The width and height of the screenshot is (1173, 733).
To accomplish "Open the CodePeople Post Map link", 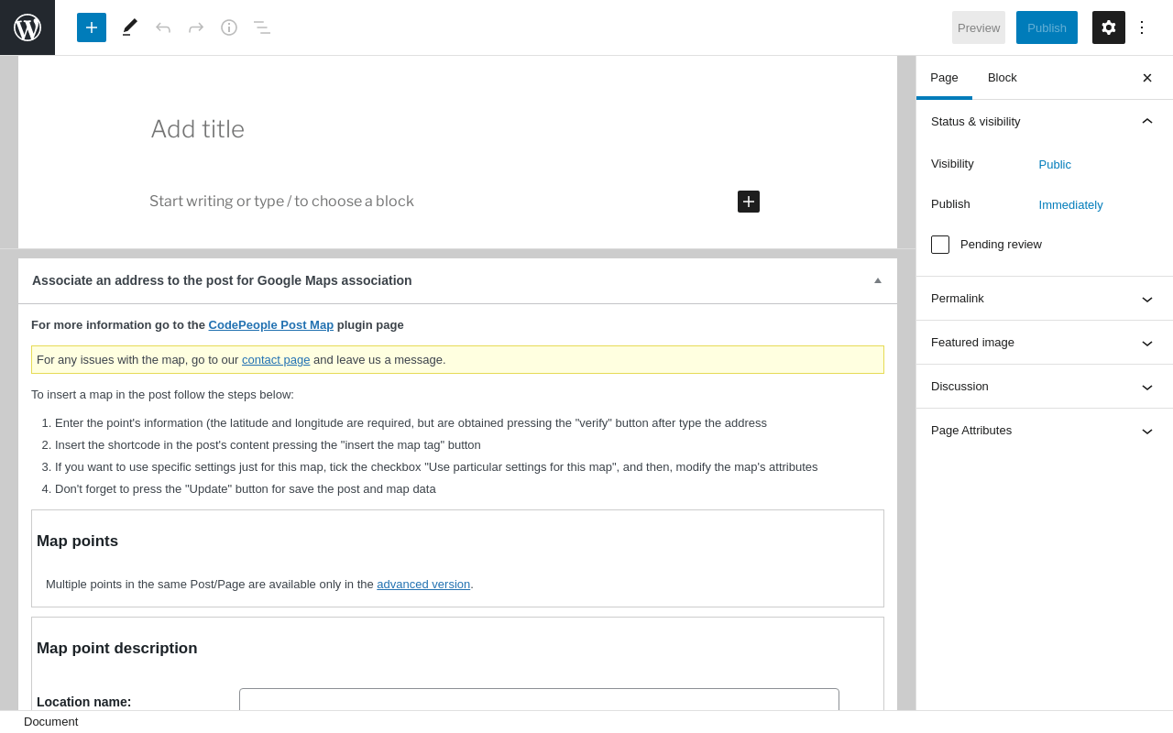I will [x=271, y=325].
